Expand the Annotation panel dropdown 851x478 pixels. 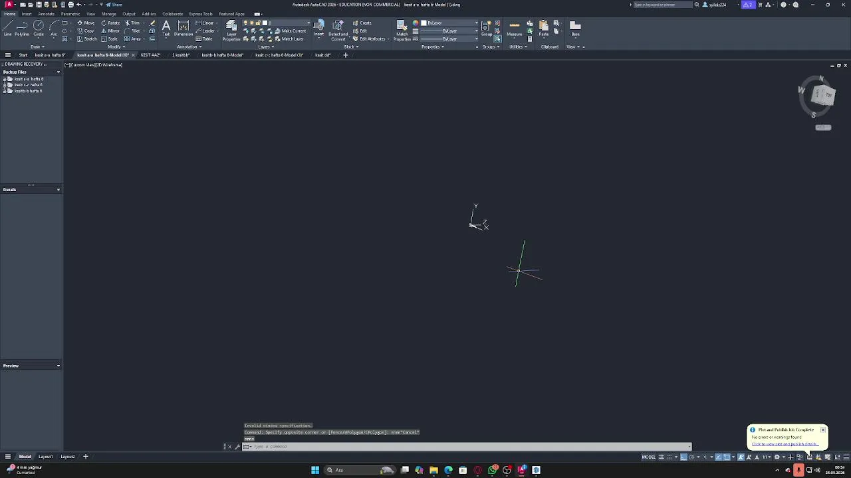click(x=189, y=46)
